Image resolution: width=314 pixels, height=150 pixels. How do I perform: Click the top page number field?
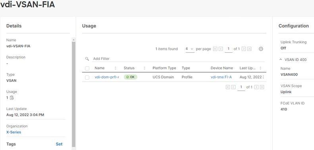tap(229, 49)
